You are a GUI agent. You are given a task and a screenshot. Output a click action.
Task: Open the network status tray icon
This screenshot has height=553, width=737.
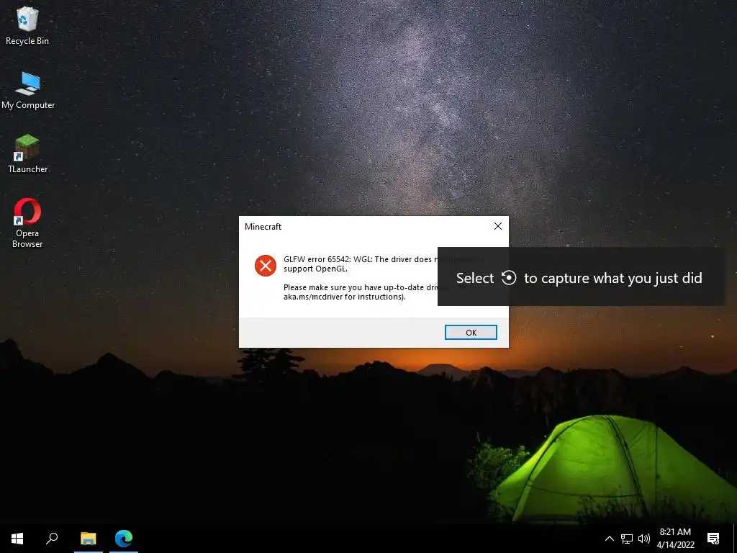tap(627, 539)
